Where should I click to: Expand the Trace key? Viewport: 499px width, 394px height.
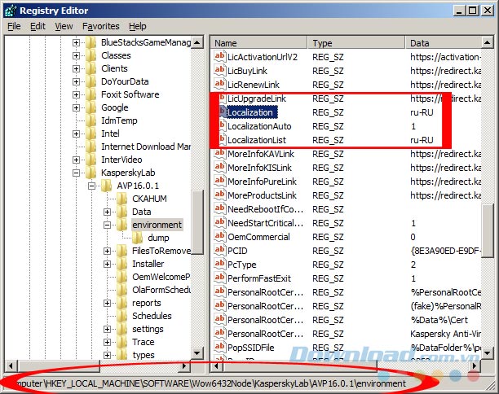pyautogui.click(x=108, y=342)
